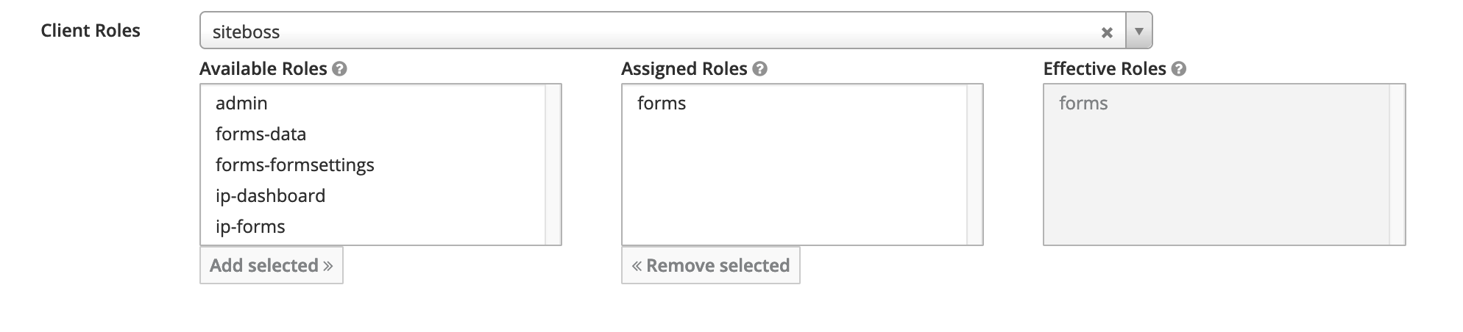Open the Client Roles dropdown arrow
The width and height of the screenshot is (1463, 332).
[1138, 32]
